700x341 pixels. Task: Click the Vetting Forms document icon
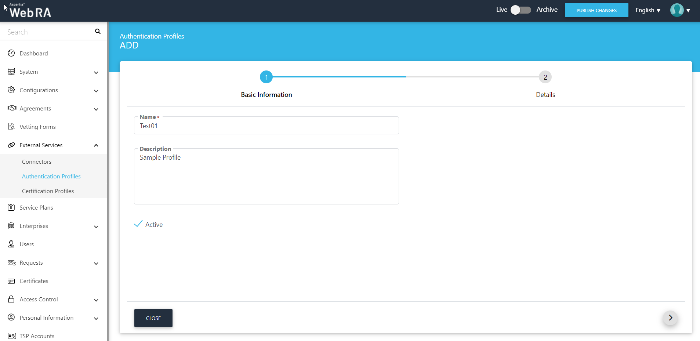click(11, 127)
